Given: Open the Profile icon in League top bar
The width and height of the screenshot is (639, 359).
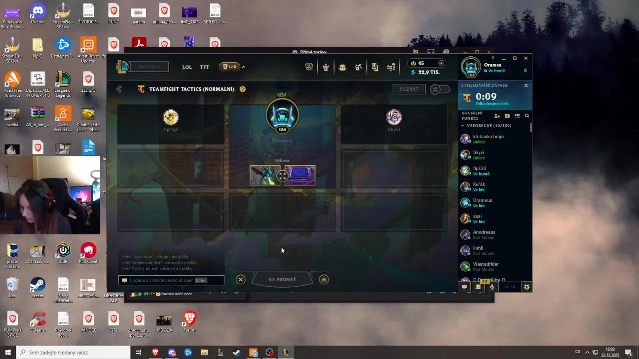Looking at the screenshot, I should [x=325, y=67].
